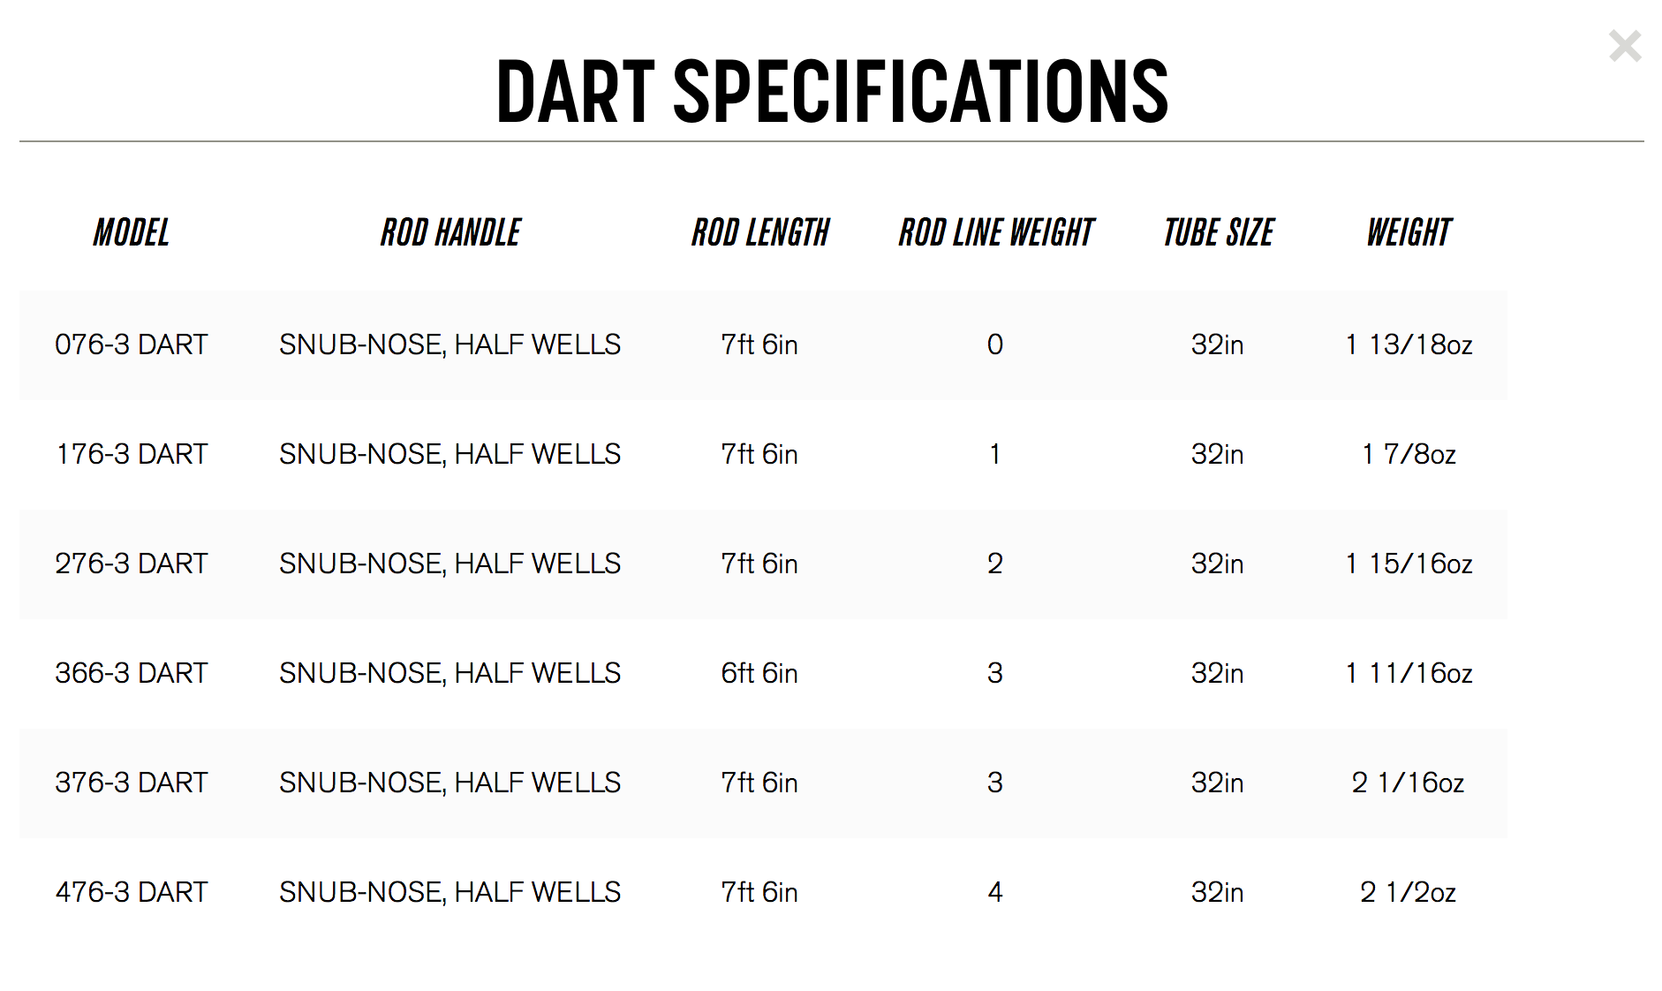The image size is (1662, 991).
Task: Select the 376-3 DART model cell
Action: coord(132,783)
